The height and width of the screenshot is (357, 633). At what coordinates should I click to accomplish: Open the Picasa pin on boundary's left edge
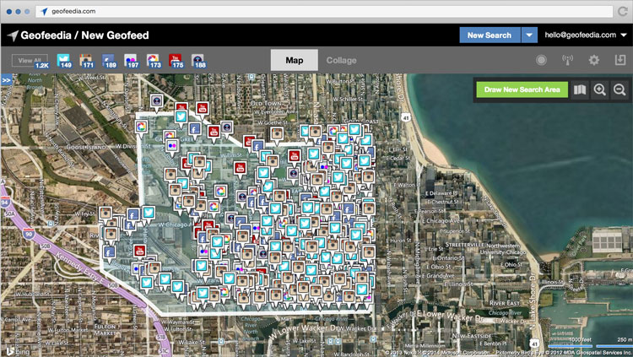click(141, 127)
